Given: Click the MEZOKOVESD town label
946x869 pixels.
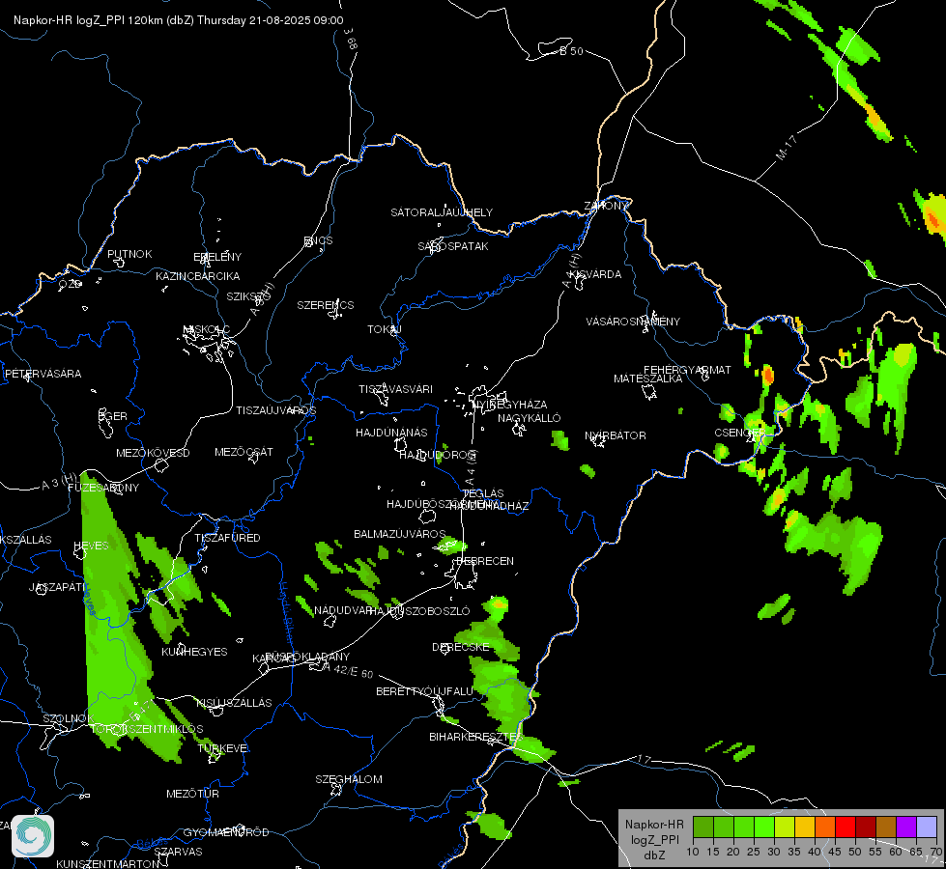Looking at the screenshot, I should (153, 453).
